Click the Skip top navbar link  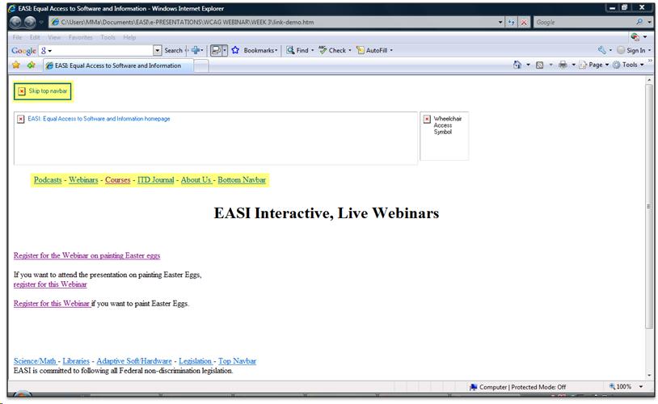tap(42, 91)
